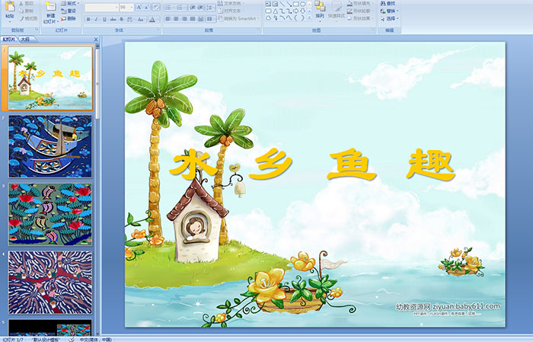Open the font size combo box

point(126,8)
